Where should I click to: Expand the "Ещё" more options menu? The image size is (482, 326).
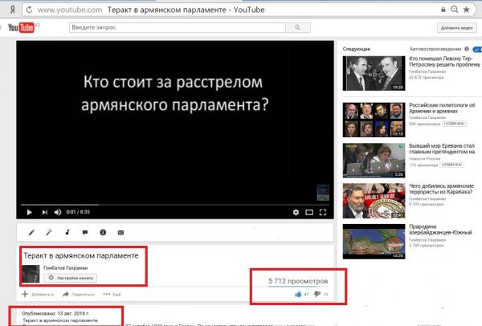(x=115, y=295)
